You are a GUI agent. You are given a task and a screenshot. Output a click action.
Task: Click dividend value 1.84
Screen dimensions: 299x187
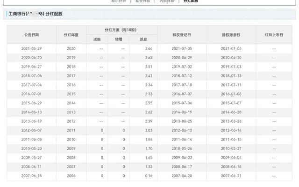tap(149, 140)
